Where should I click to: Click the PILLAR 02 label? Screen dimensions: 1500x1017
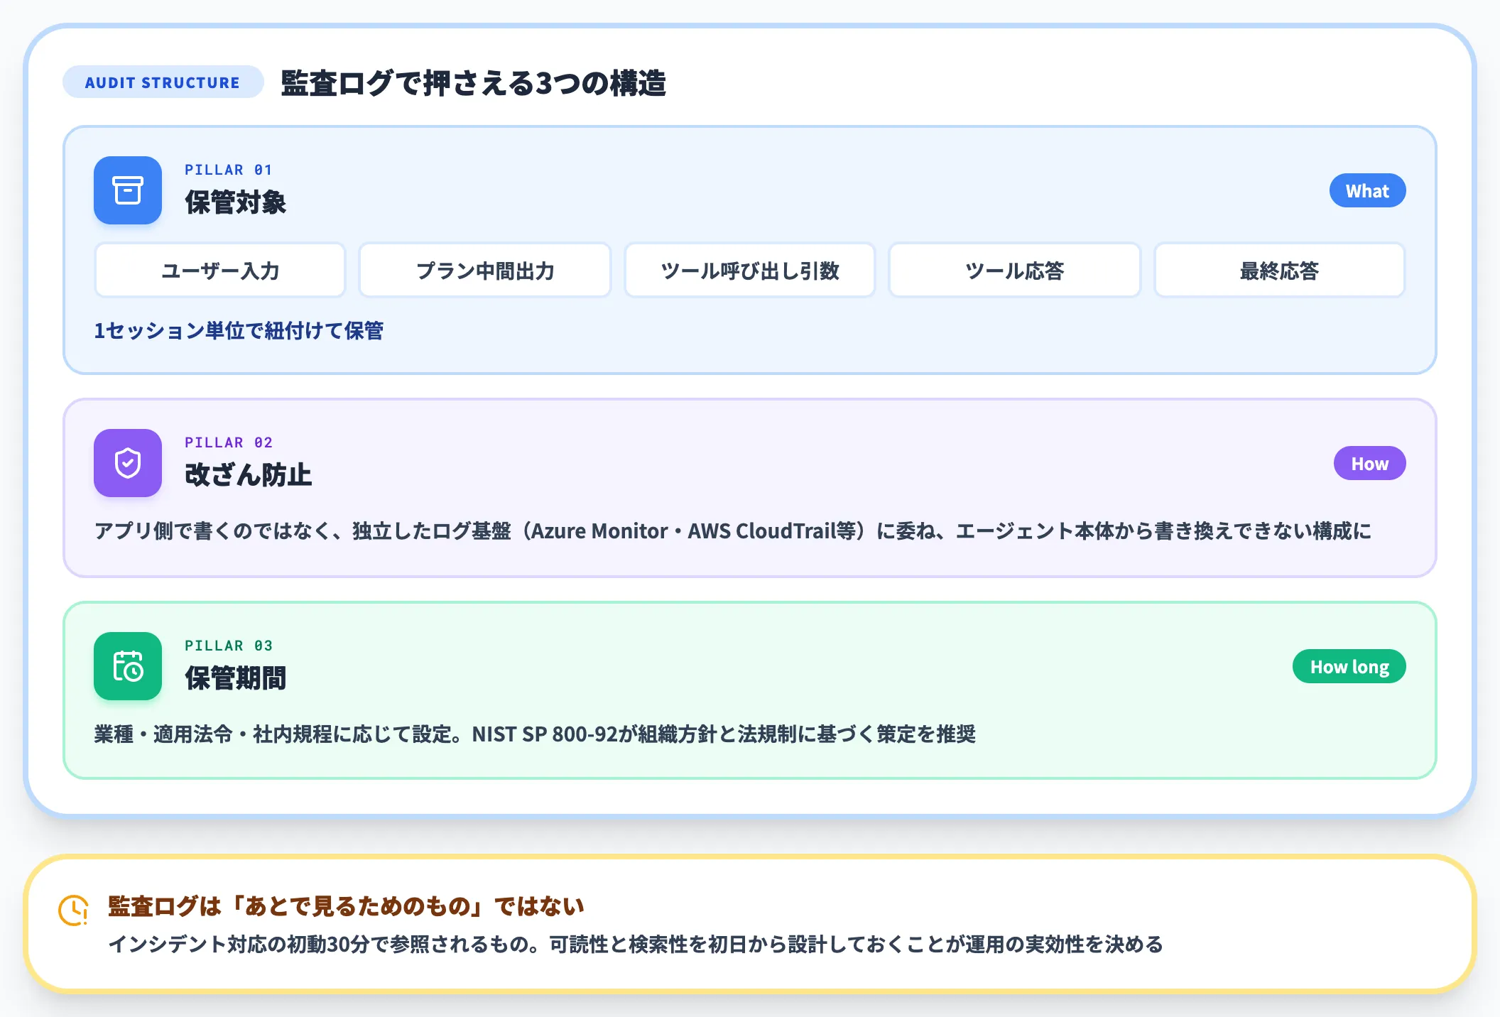(229, 442)
